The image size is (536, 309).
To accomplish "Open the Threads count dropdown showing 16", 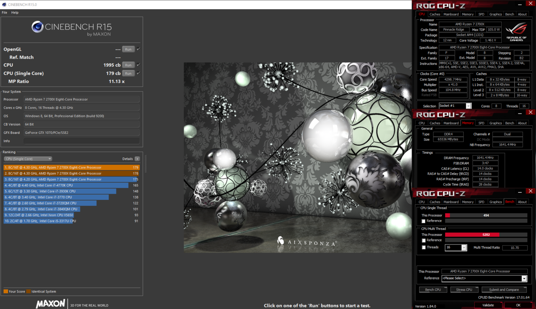I will (x=456, y=248).
